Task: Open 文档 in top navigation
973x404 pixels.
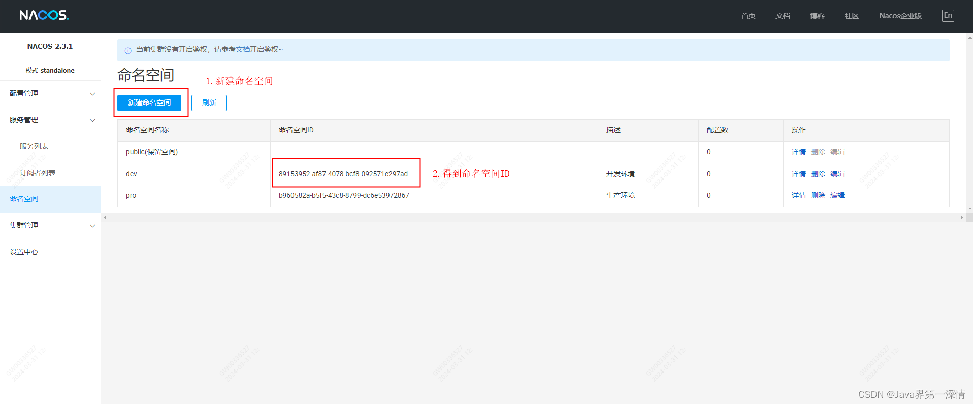Action: tap(783, 16)
